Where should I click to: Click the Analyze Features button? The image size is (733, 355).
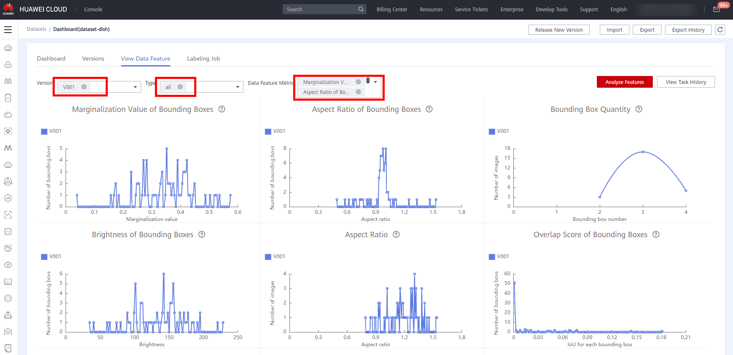coord(624,82)
